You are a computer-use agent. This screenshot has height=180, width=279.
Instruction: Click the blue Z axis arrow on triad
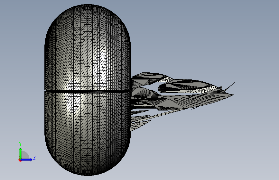(26, 160)
